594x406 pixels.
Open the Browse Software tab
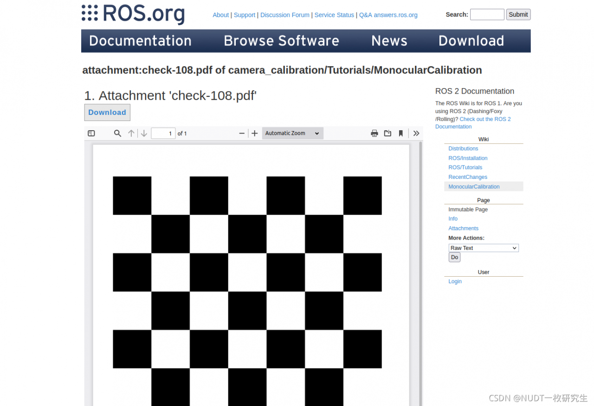click(281, 41)
